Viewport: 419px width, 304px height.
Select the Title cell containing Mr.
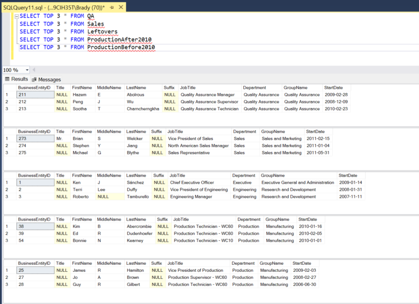click(x=60, y=138)
